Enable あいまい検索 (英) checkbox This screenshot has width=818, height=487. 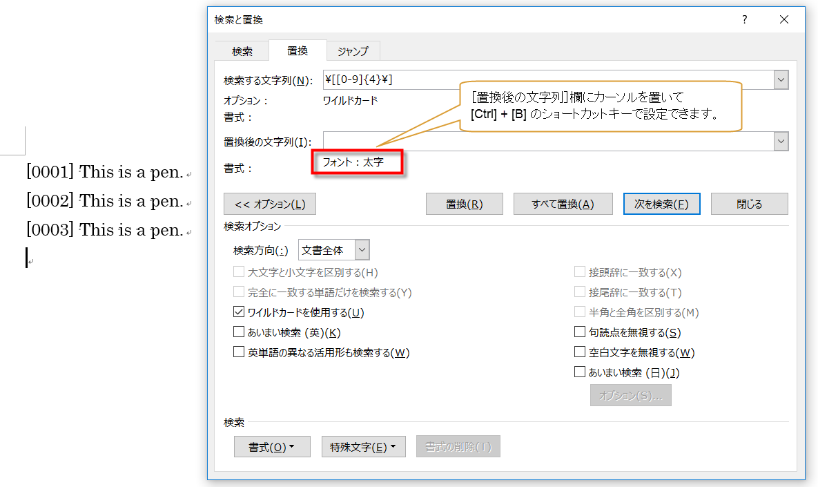tap(240, 332)
